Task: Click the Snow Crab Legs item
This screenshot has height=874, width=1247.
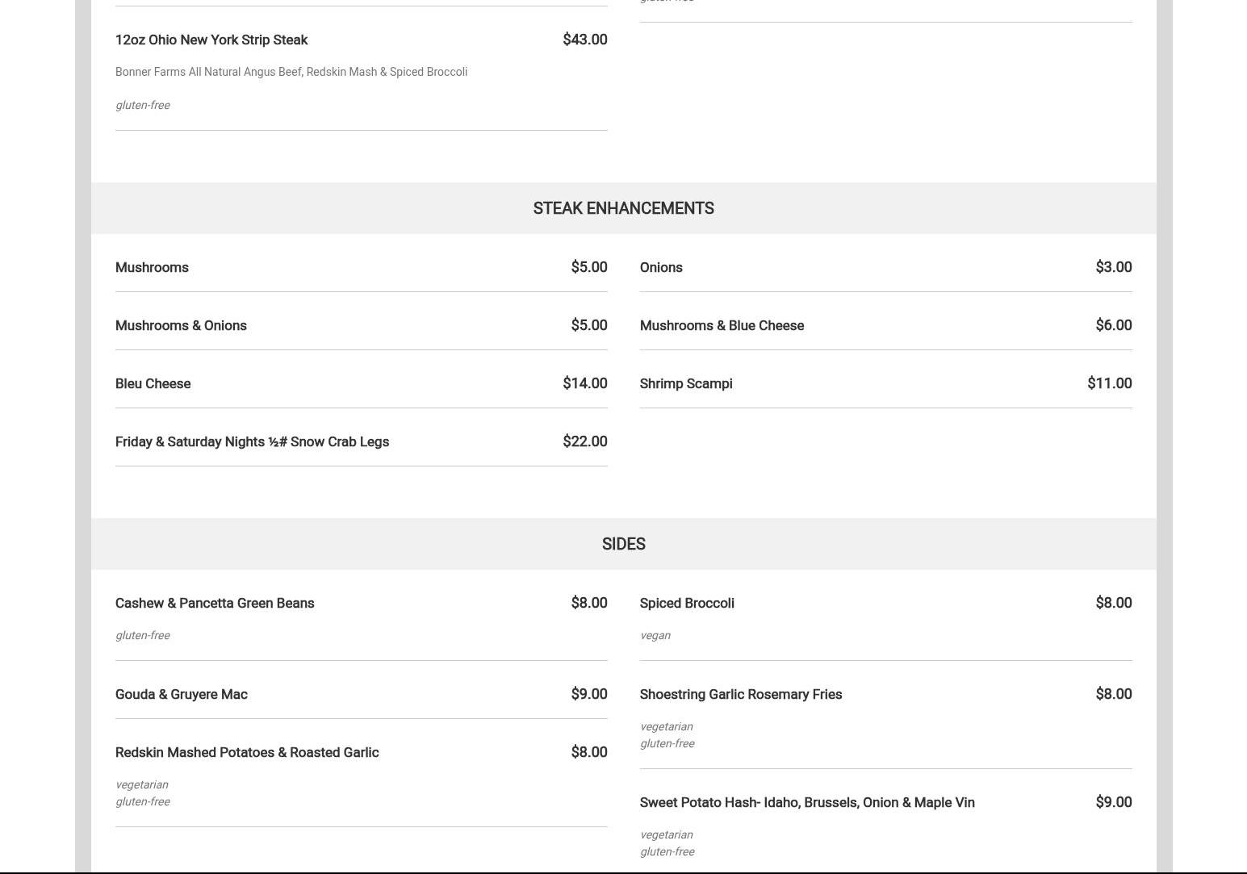Action: click(x=252, y=442)
